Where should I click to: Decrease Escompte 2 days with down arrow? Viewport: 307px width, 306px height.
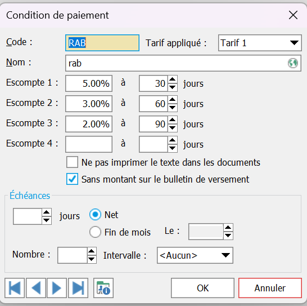[x=173, y=108]
